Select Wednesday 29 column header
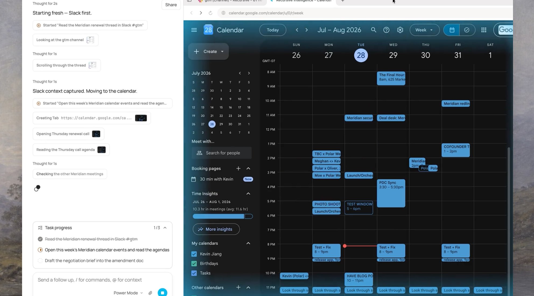534x296 pixels. point(393,55)
